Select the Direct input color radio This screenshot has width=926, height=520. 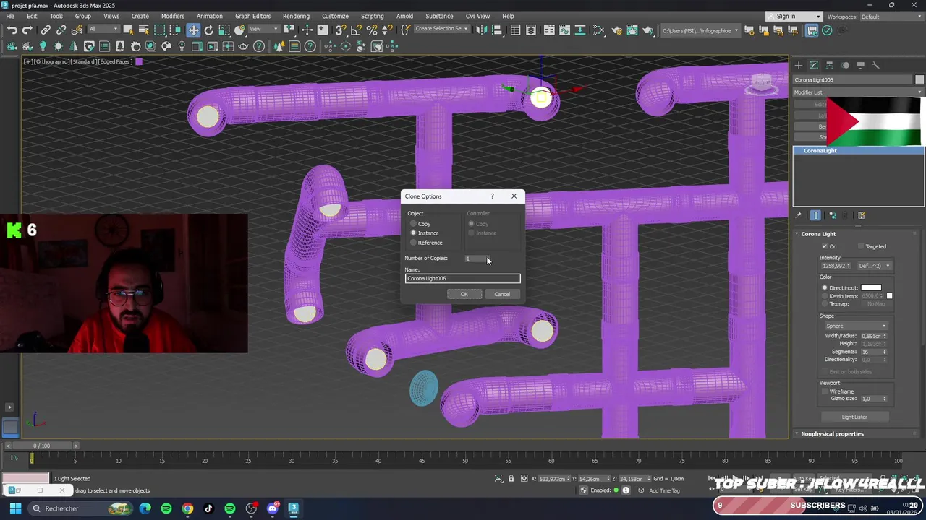825,287
